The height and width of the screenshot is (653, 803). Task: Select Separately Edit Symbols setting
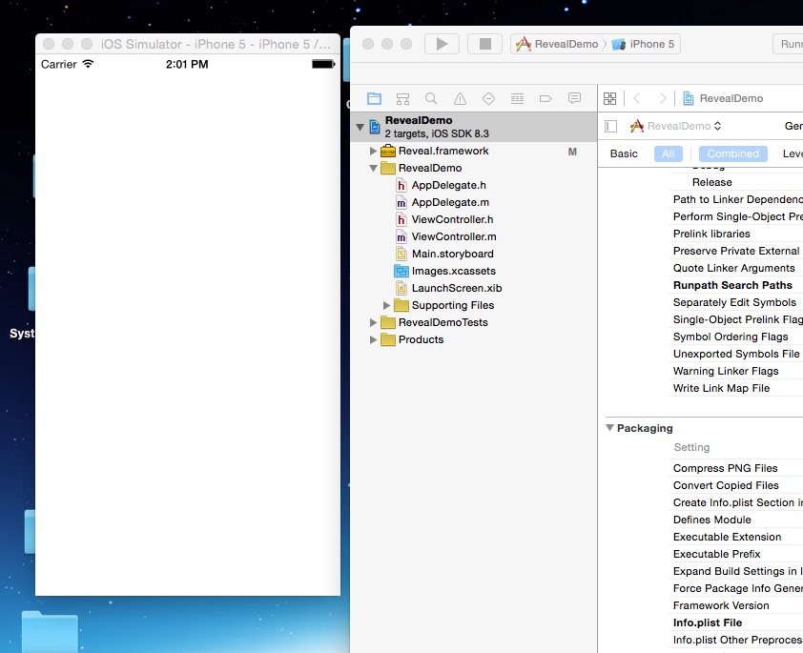click(x=734, y=302)
